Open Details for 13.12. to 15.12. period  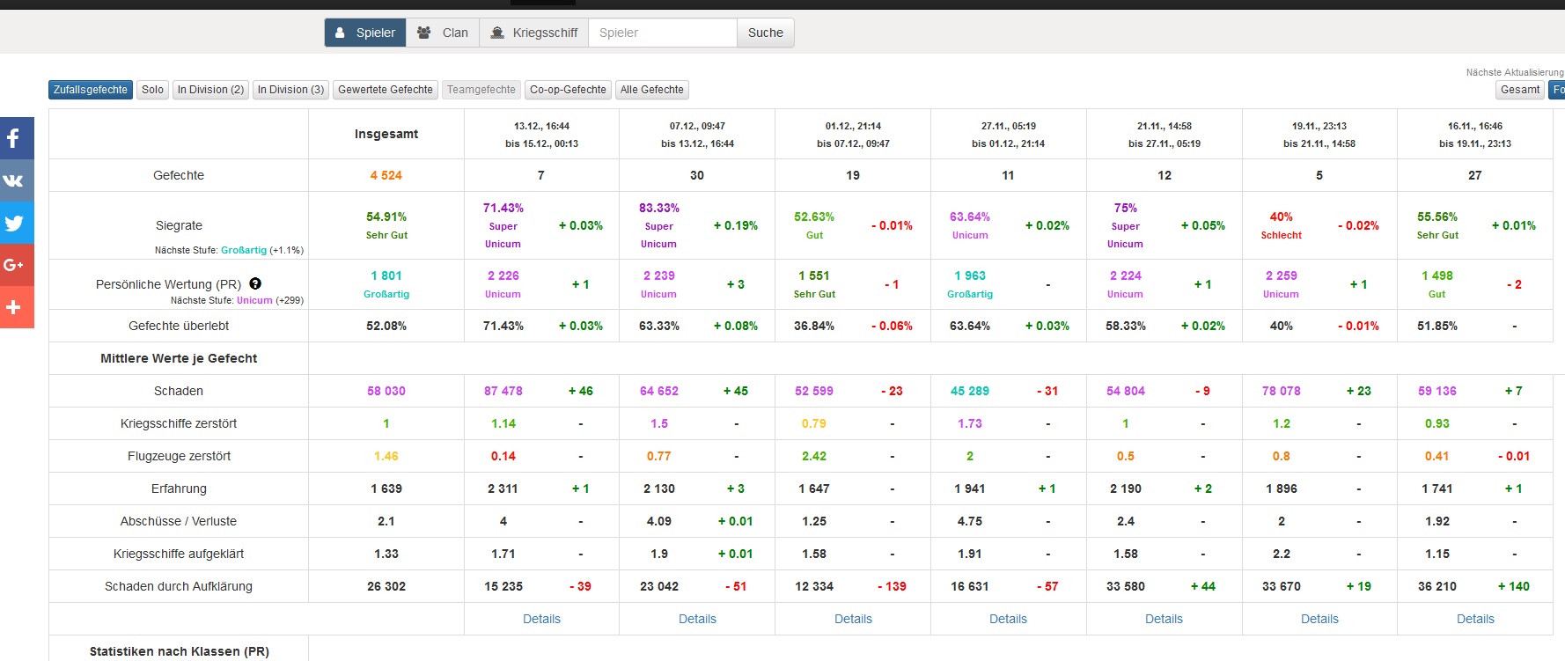coord(541,619)
